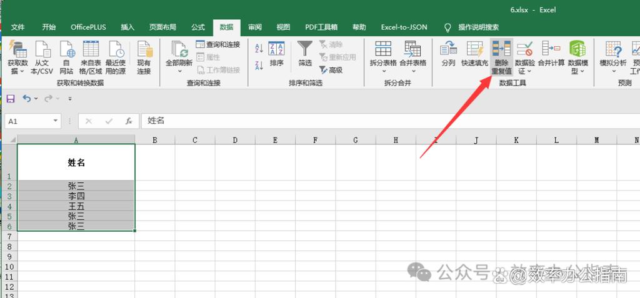Switch to the Excel-to-JSON tab
Viewport: 640px width, 298px height.
click(404, 27)
